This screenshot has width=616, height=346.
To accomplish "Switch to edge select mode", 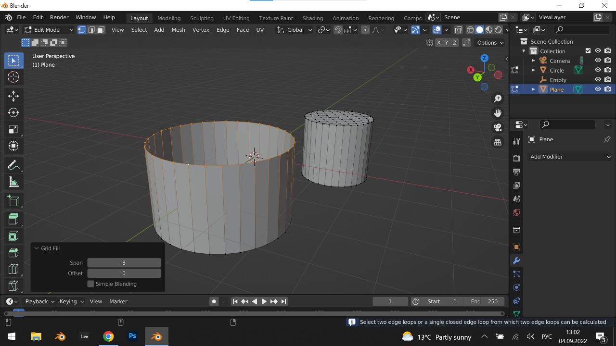I will pos(91,30).
